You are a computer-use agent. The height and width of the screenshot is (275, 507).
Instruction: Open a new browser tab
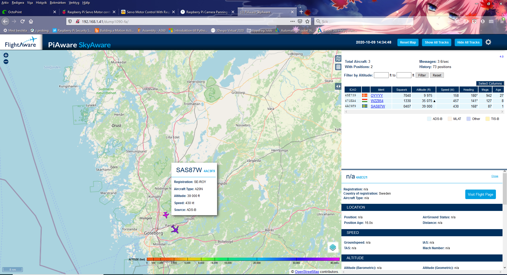[x=301, y=12]
